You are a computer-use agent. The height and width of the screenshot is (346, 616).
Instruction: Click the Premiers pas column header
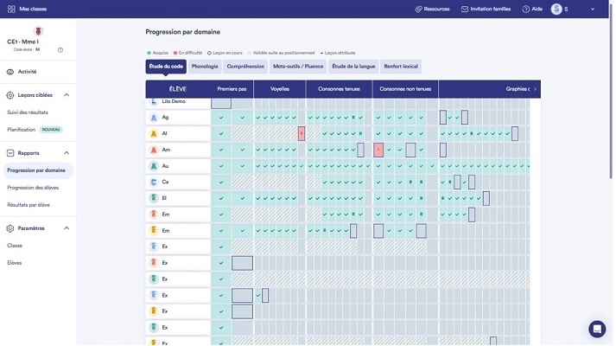(232, 89)
